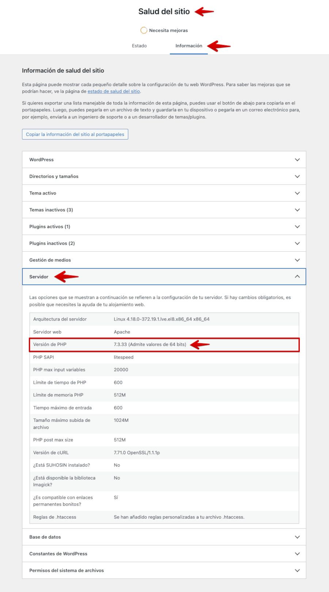Click 'Tiempo máximo de entrada' label
Image resolution: width=329 pixels, height=592 pixels.
pos(63,408)
